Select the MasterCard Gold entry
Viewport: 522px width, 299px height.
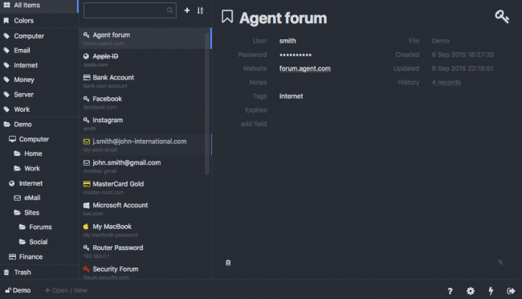145,187
